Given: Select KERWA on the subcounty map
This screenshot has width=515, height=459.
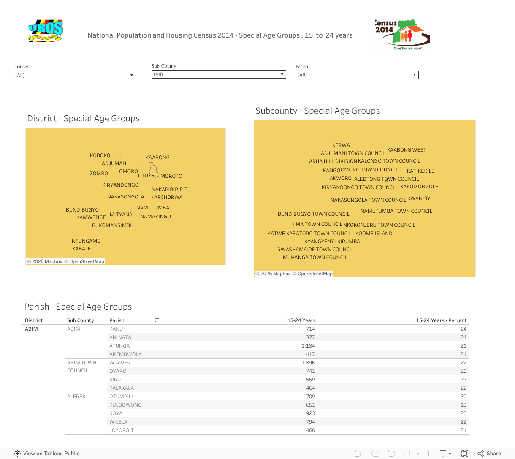Looking at the screenshot, I should point(341,145).
